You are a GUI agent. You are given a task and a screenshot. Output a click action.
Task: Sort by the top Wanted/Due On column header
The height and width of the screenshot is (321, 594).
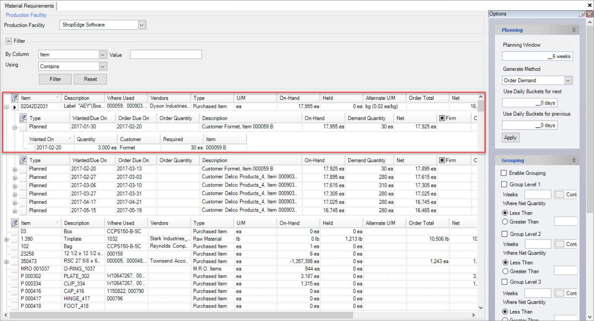pyautogui.click(x=93, y=118)
